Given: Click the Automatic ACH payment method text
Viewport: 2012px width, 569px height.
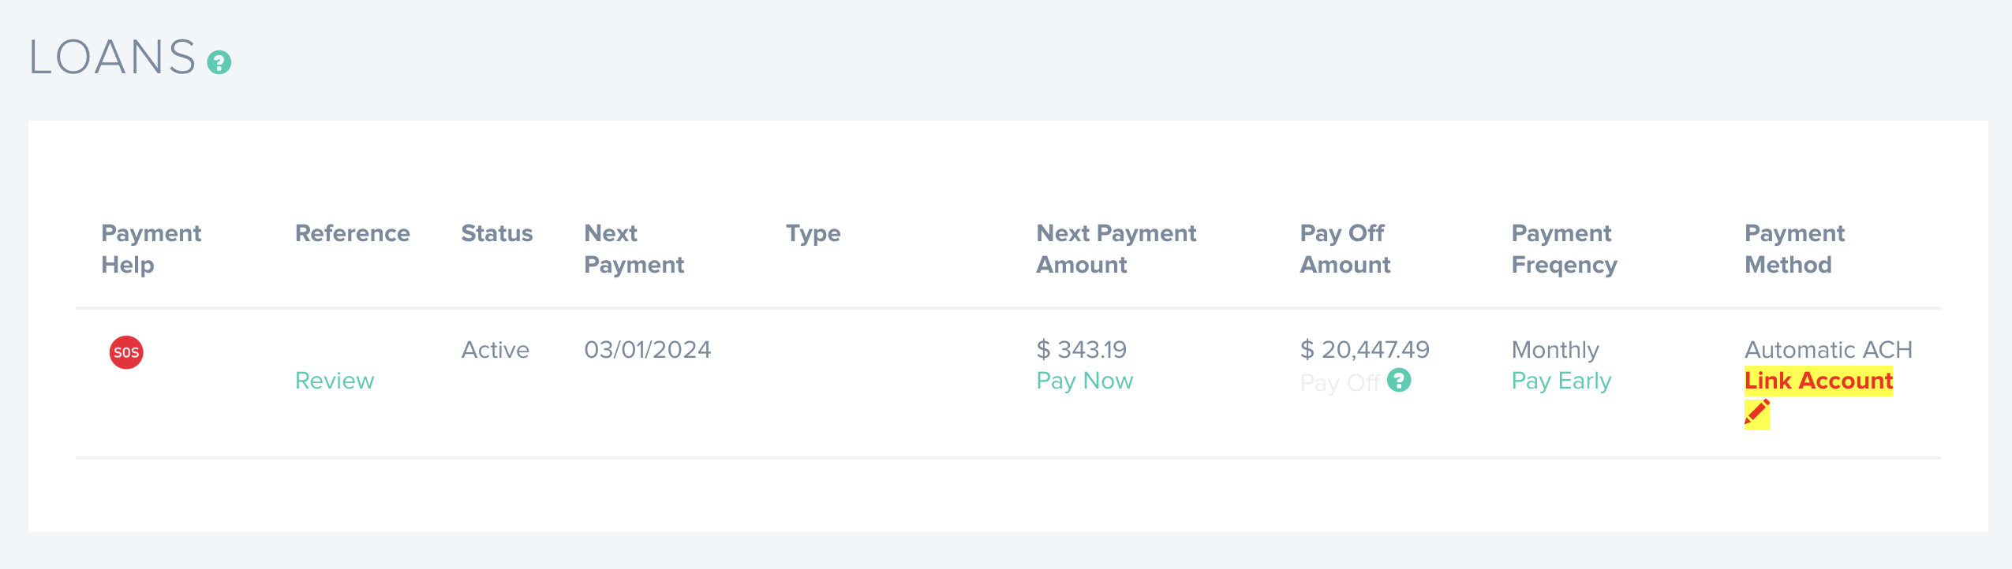Looking at the screenshot, I should tap(1828, 349).
